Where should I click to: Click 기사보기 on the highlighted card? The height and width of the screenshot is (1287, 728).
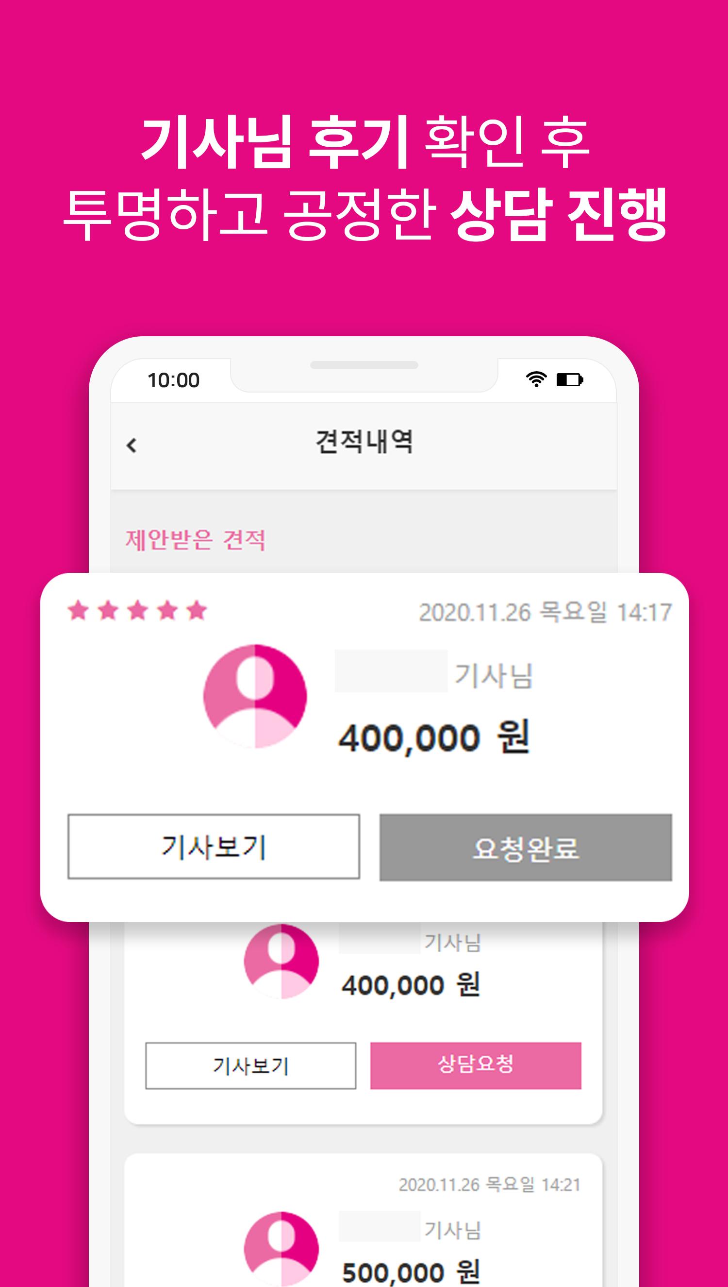click(x=214, y=847)
